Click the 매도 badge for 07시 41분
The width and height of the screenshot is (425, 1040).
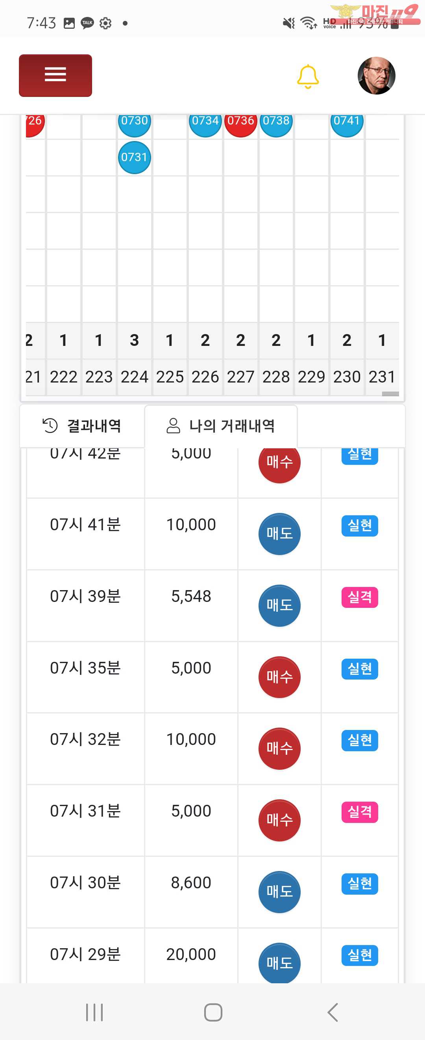click(x=279, y=534)
